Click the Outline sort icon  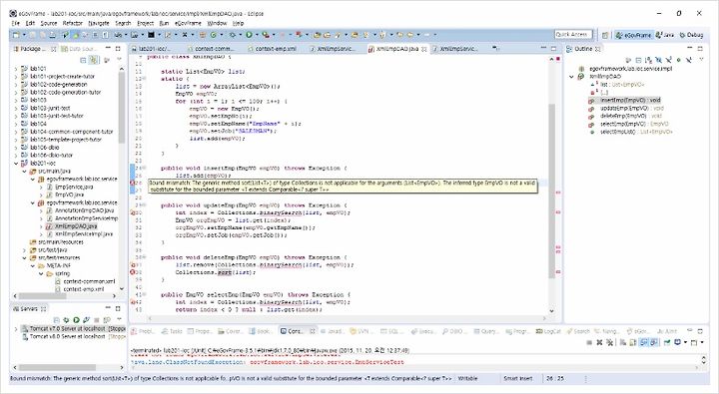point(648,60)
